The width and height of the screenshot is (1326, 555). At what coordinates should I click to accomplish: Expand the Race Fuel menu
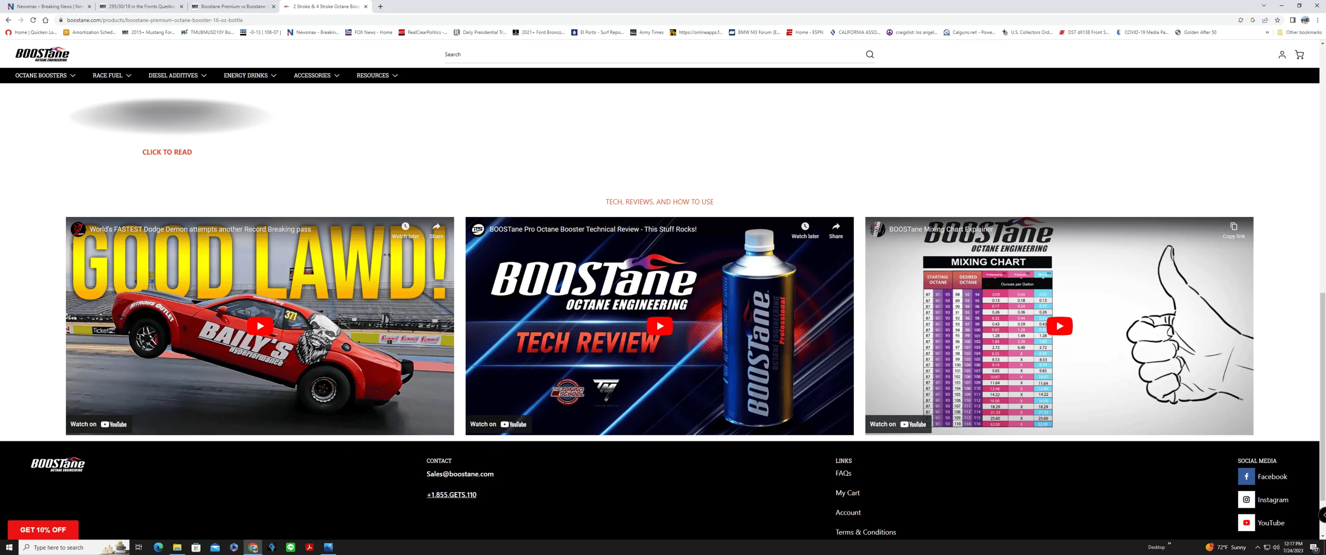coord(112,76)
